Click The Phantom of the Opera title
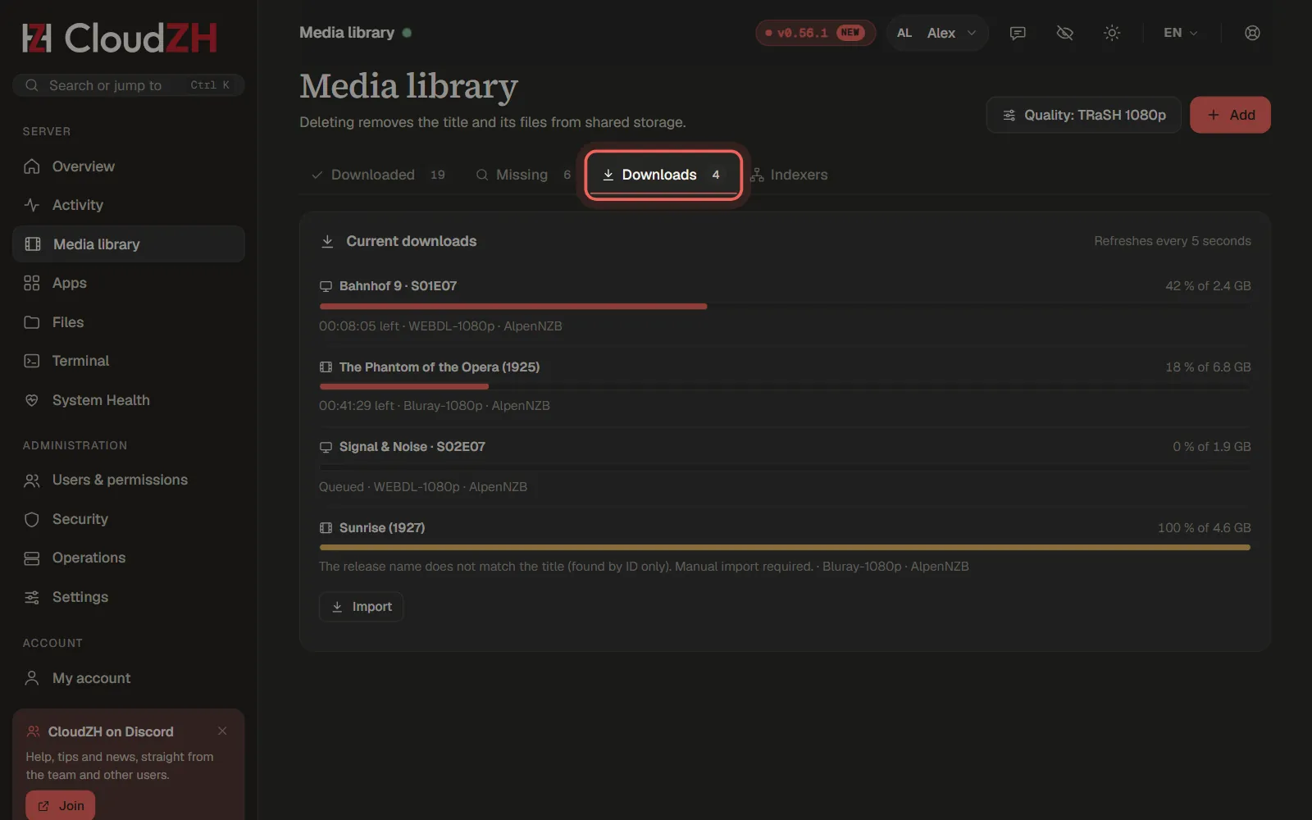 (440, 367)
